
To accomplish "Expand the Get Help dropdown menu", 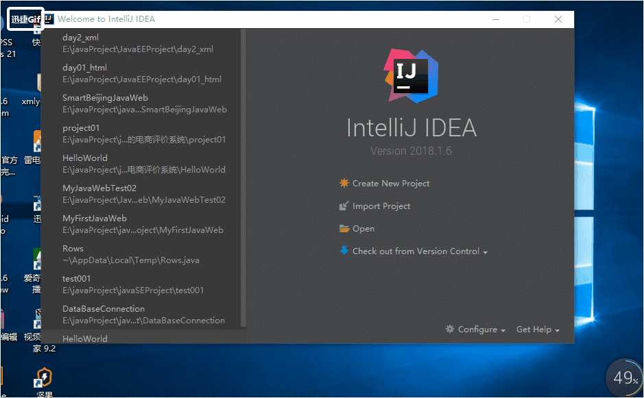I will [x=538, y=329].
